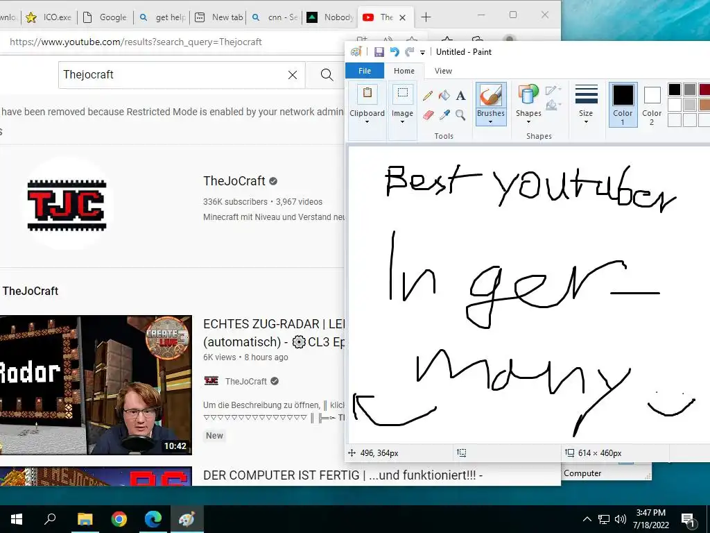The image size is (710, 533).
Task: Click TheJoCraft uploader name under video
Action: click(x=246, y=381)
